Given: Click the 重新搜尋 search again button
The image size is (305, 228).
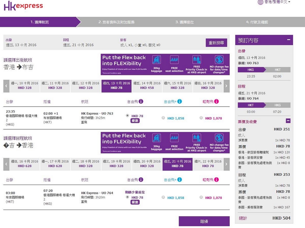Looking at the screenshot, I should coord(216,43).
